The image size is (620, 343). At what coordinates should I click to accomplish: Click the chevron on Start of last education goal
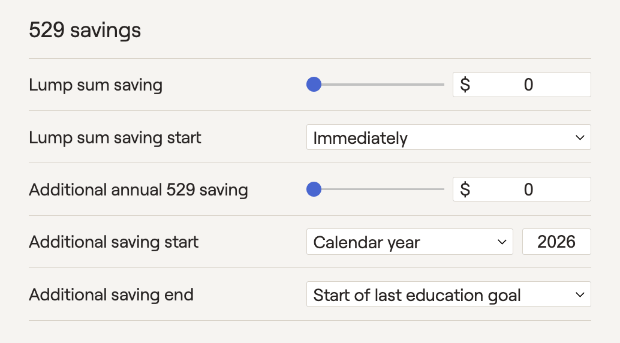point(579,295)
